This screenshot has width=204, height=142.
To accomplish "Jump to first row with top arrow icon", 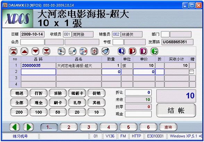I will pos(14,51).
